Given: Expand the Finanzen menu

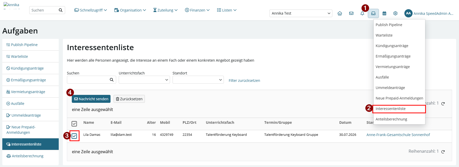Looking at the screenshot, I should tap(197, 10).
